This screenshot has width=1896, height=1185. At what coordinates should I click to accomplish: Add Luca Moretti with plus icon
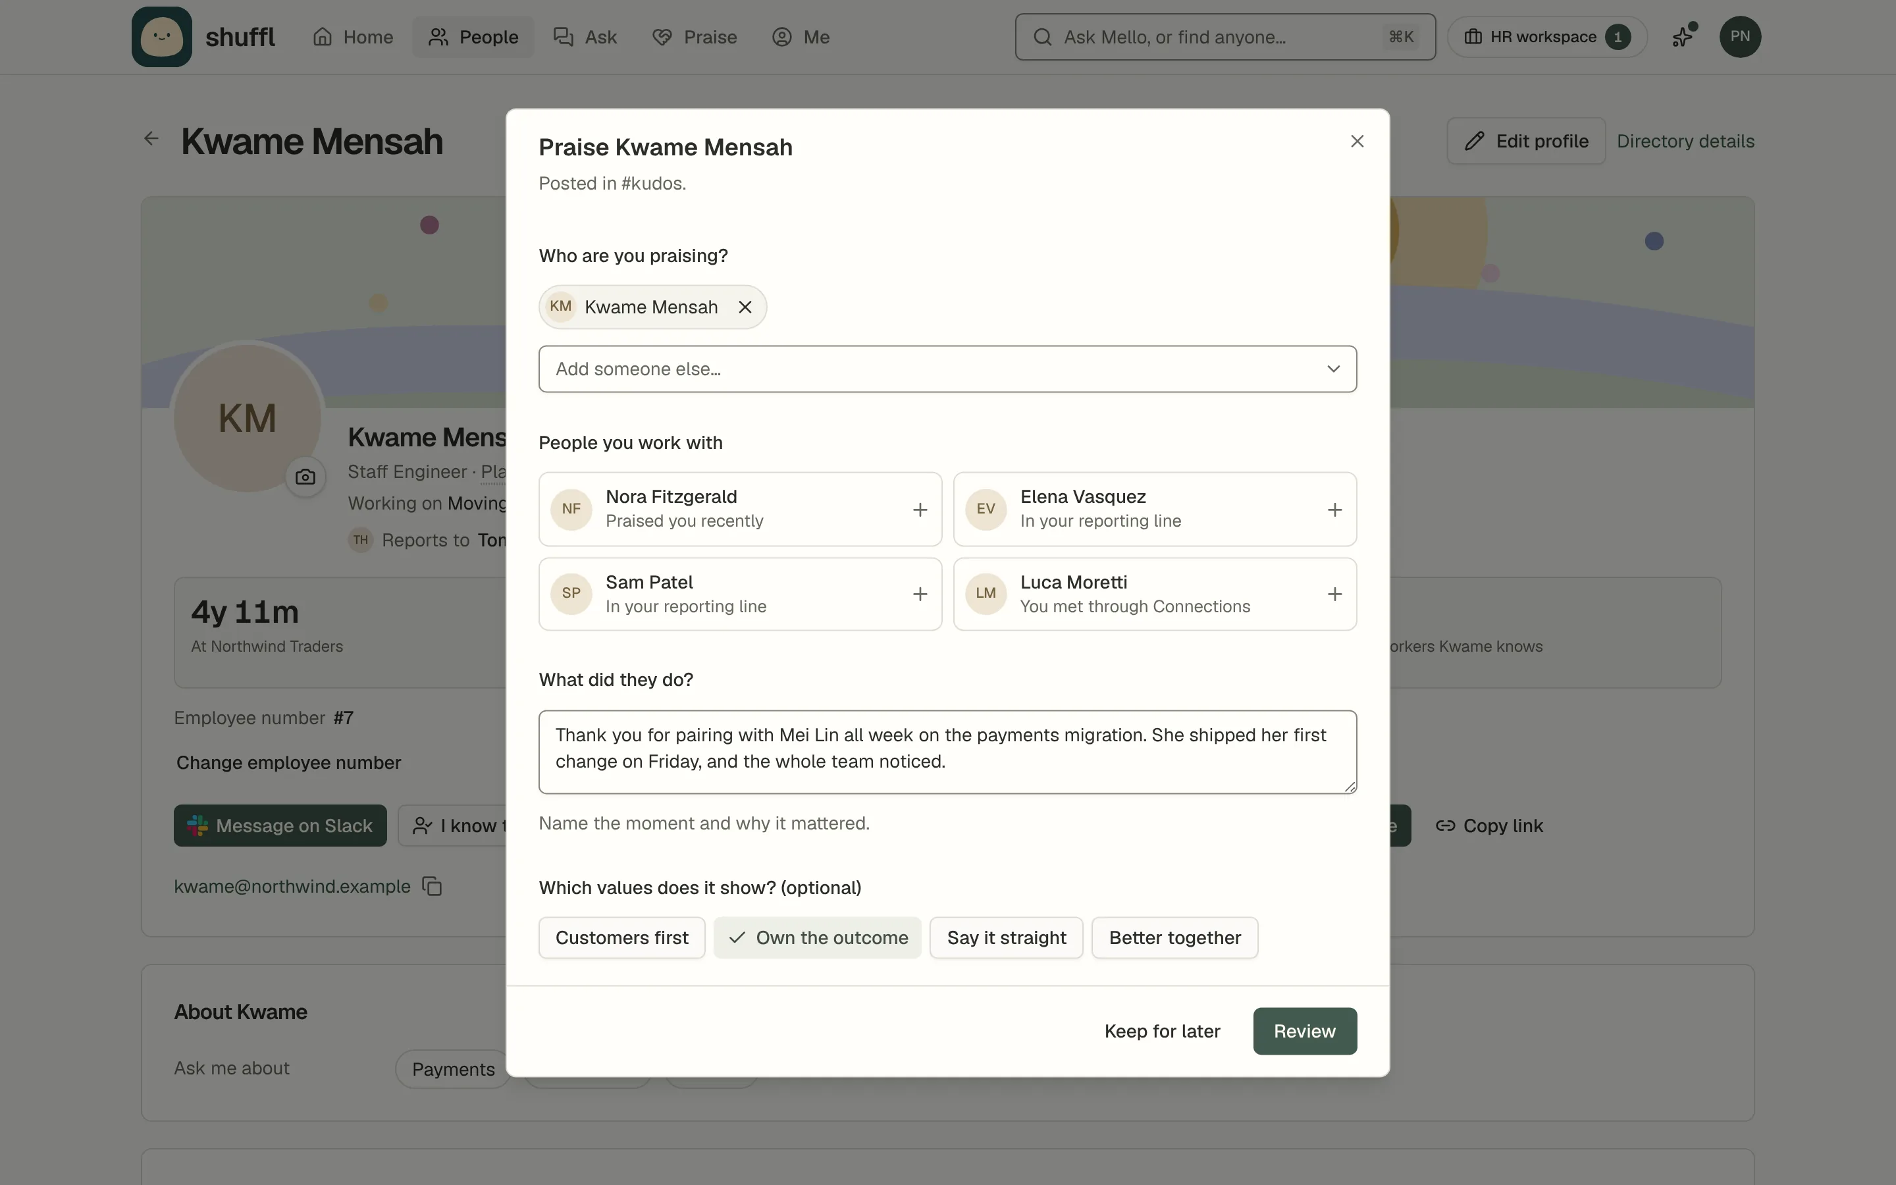click(1334, 594)
